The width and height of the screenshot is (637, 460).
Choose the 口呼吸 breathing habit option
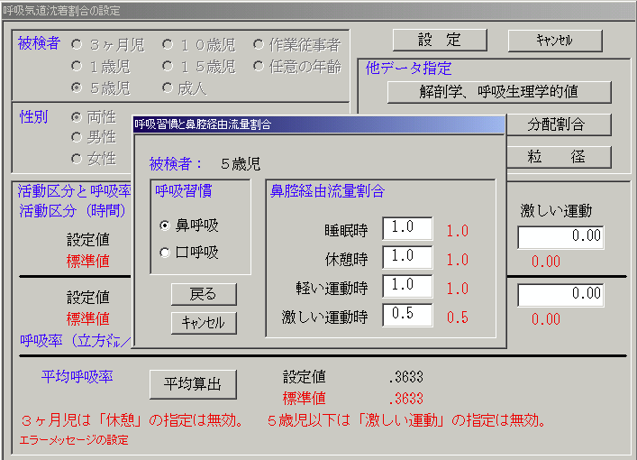tap(164, 253)
